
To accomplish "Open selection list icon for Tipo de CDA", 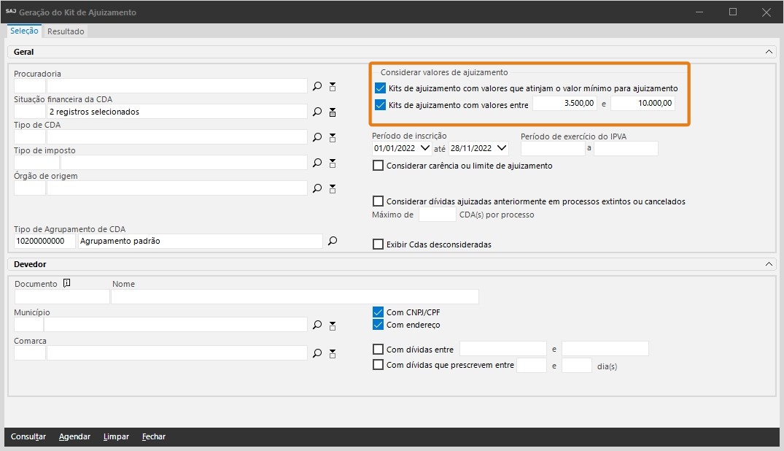I will click(333, 137).
